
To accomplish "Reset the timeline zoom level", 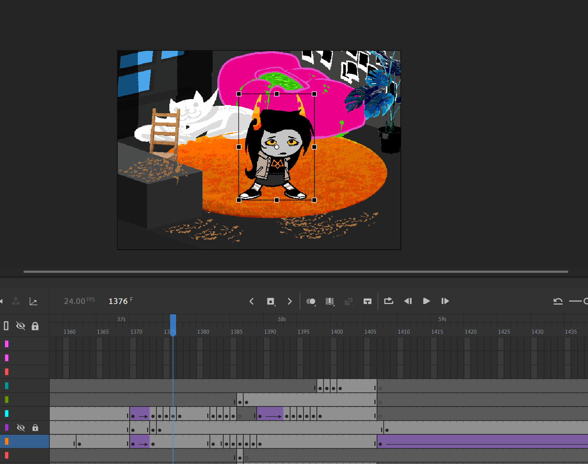I will coord(558,301).
